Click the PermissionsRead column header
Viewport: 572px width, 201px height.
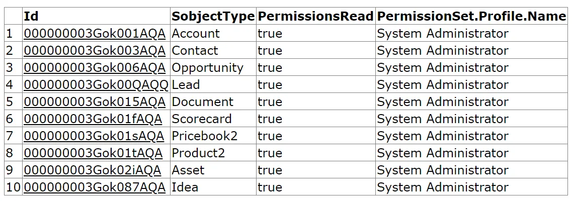[316, 16]
